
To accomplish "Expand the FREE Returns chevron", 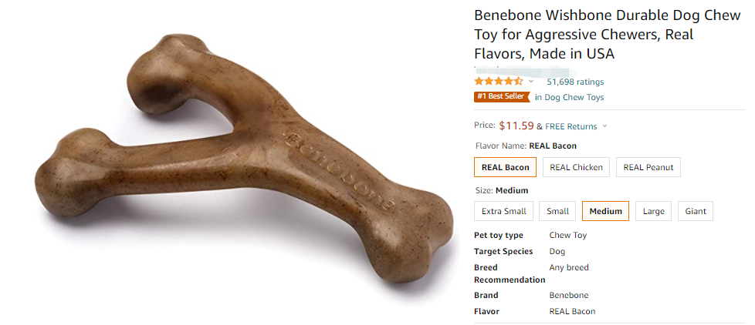I will click(604, 126).
